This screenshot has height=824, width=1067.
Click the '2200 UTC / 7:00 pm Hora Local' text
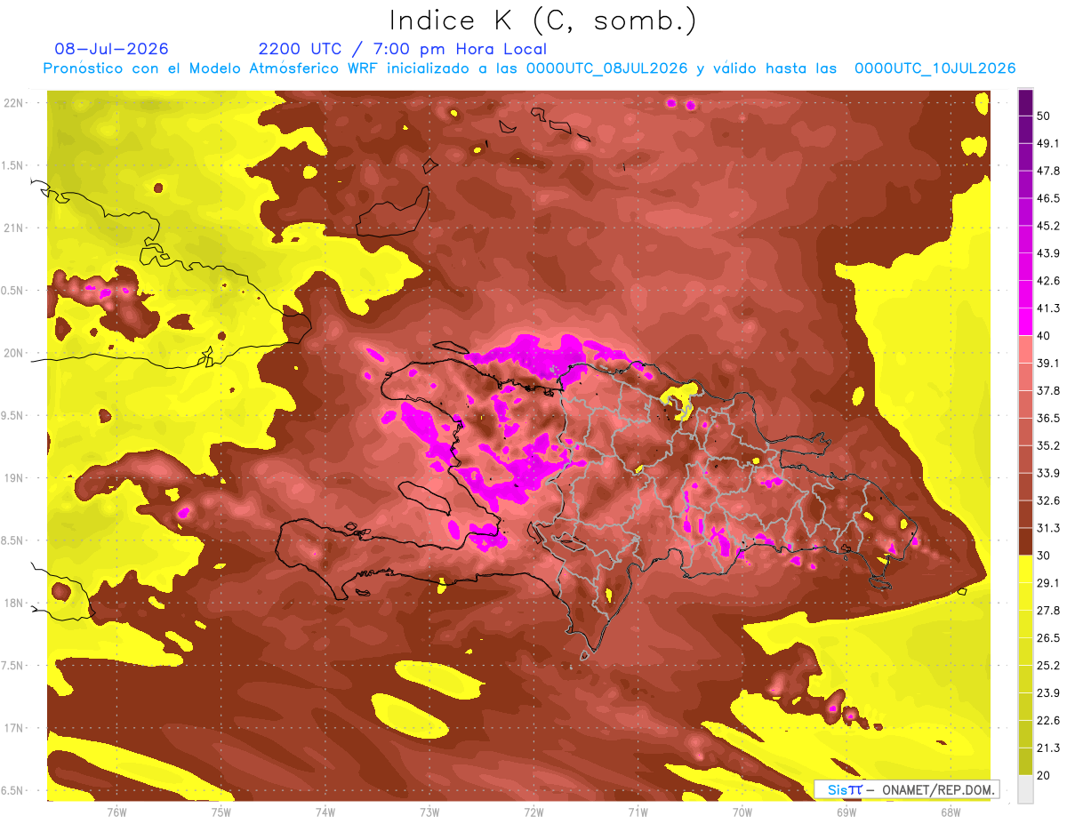click(x=403, y=49)
